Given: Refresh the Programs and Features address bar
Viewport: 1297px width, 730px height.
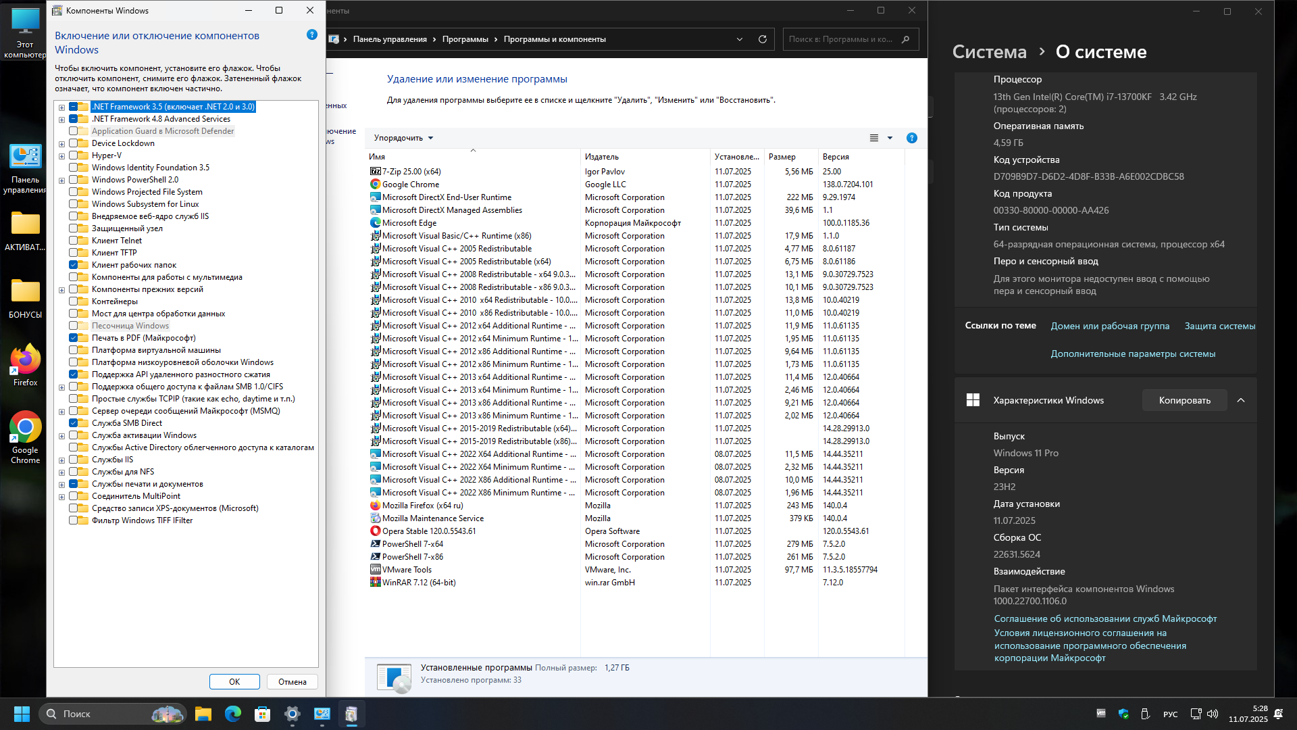Looking at the screenshot, I should click(x=762, y=39).
